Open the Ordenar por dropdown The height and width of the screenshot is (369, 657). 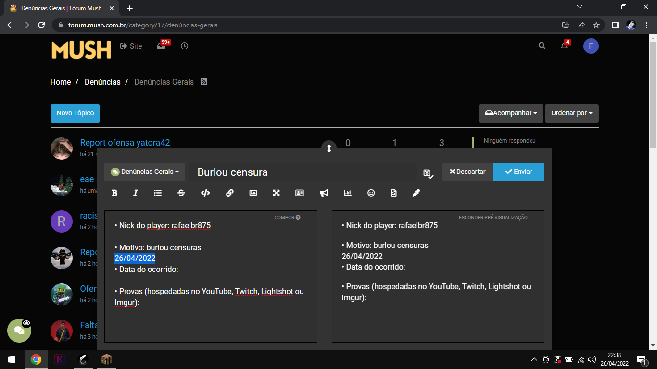tap(572, 113)
